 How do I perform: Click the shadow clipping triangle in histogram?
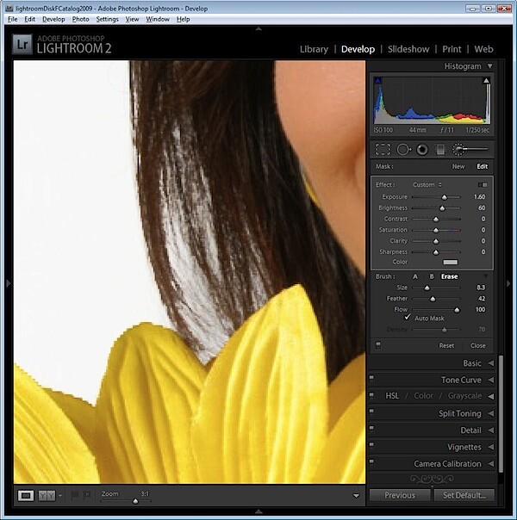pos(377,81)
